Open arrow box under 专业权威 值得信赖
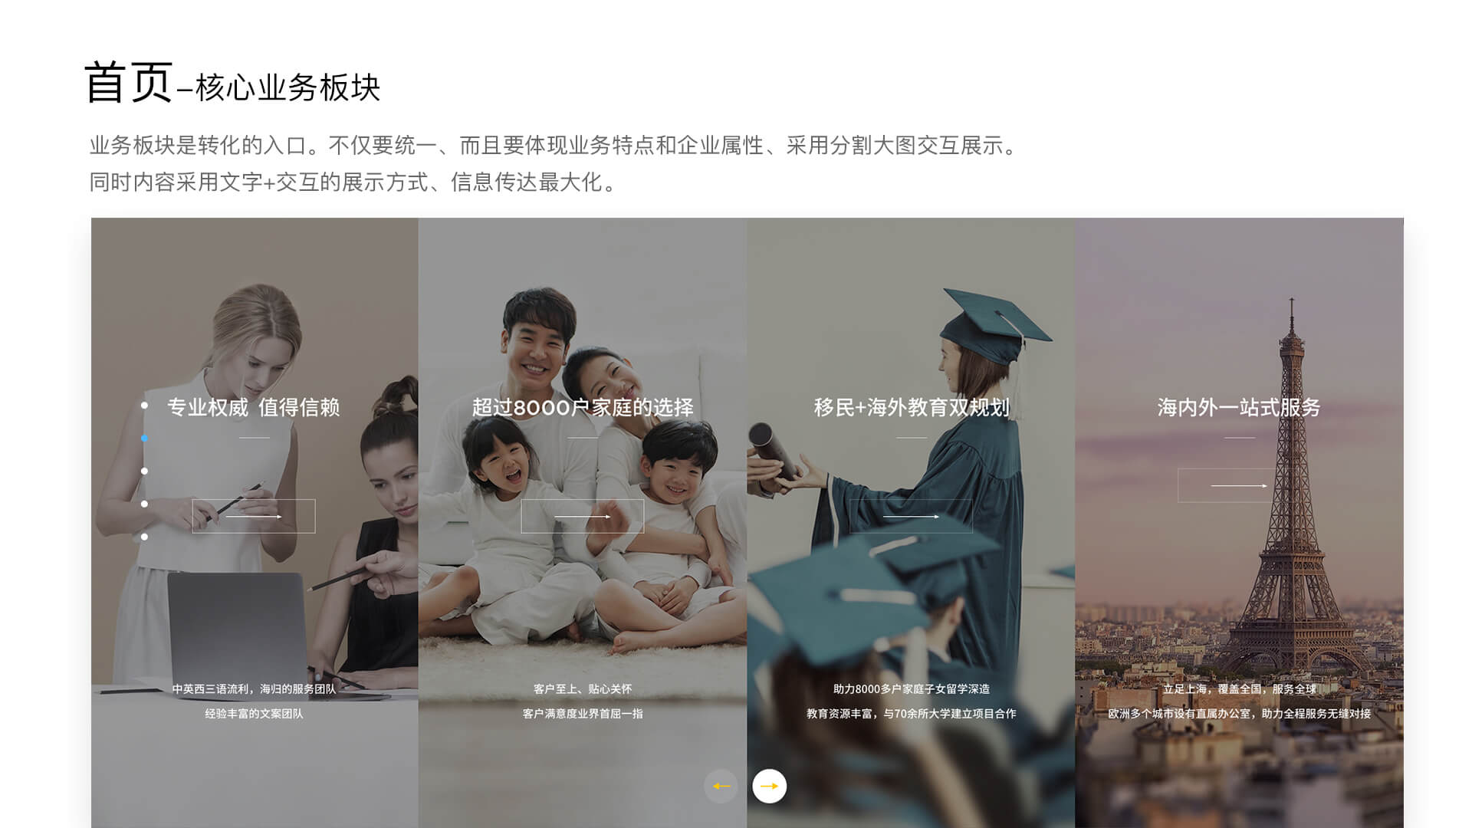Viewport: 1472px width, 828px height. tap(254, 516)
